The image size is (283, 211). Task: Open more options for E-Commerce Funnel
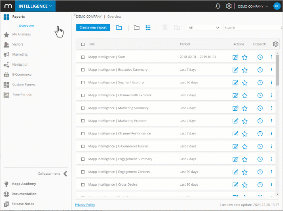271,146
